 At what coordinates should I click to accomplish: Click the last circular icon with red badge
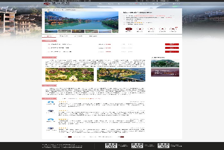click(x=173, y=29)
